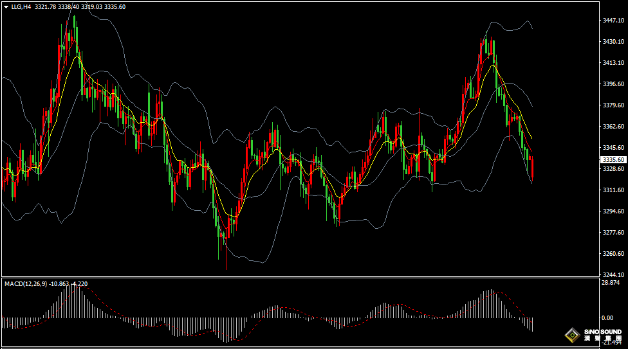Click the 3413.10 price axis label
This screenshot has height=349, width=628.
click(x=613, y=62)
